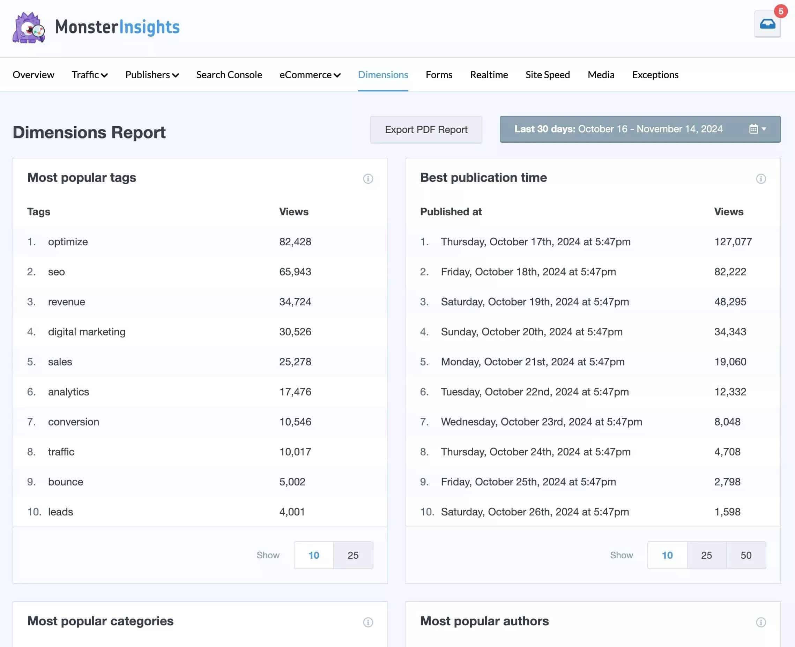
Task: Expand the Traffic menu dropdown
Action: (89, 75)
